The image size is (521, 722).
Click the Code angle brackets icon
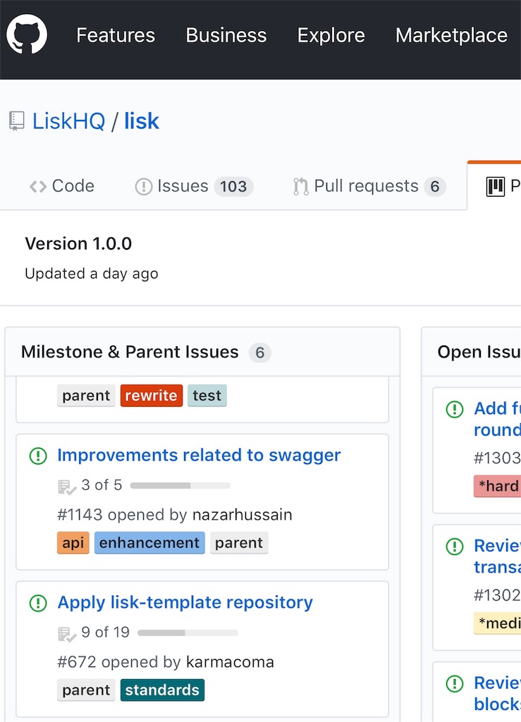(38, 186)
